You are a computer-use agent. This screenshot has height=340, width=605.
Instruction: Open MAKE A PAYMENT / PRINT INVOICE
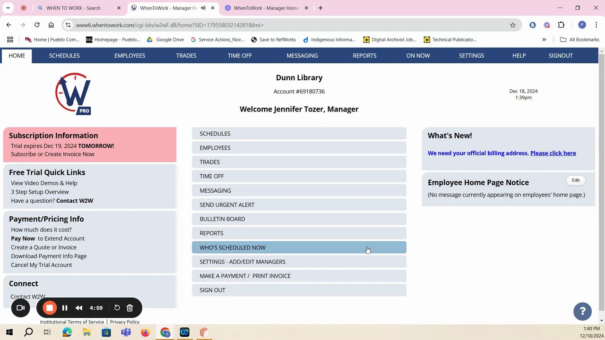(299, 276)
